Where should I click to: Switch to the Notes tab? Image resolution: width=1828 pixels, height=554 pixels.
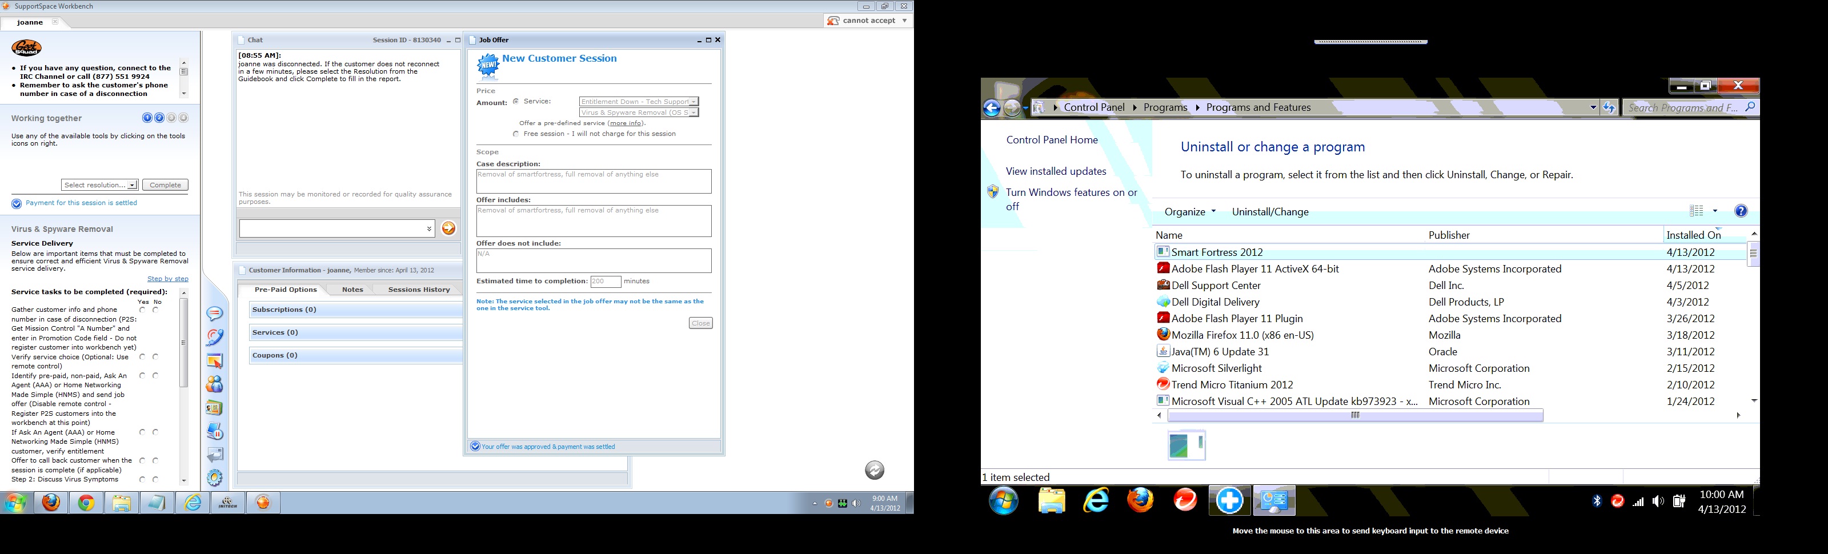click(x=352, y=290)
